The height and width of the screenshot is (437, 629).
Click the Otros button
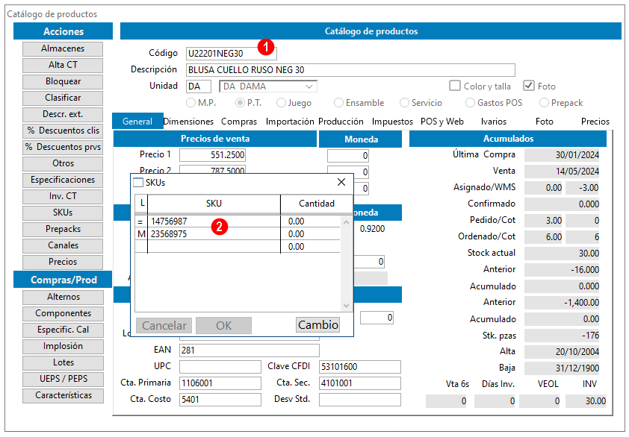point(63,164)
